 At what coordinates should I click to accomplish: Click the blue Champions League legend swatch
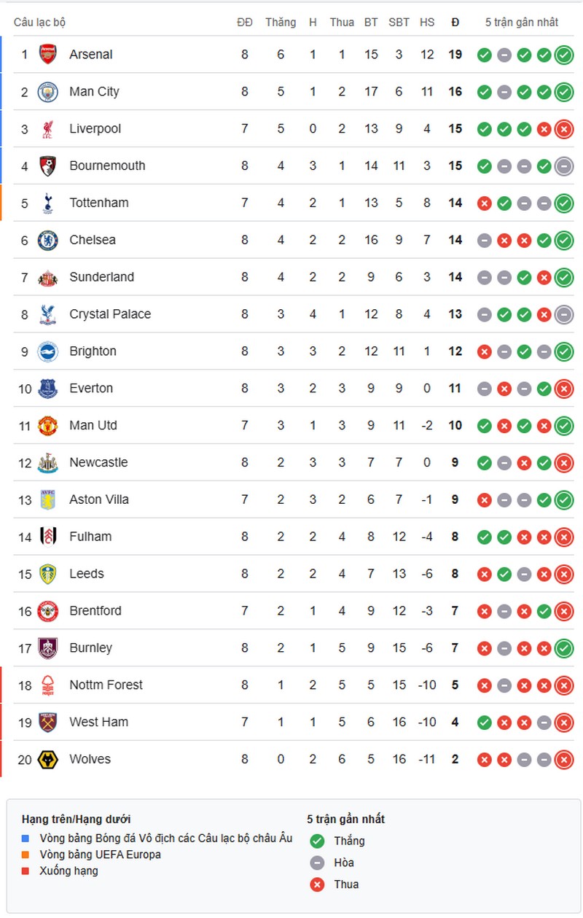point(26,839)
